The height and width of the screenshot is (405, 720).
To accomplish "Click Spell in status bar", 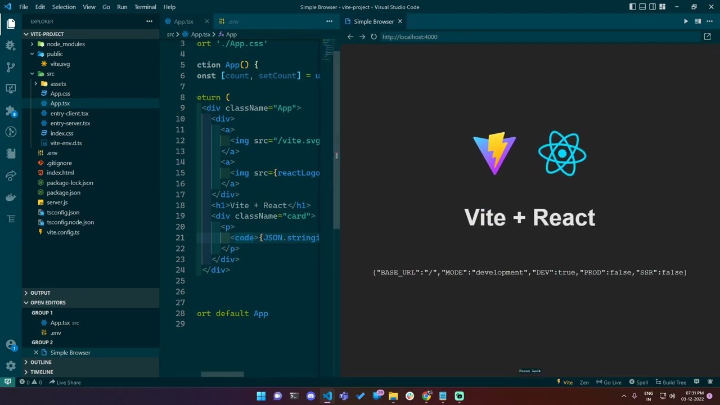I will [638, 382].
